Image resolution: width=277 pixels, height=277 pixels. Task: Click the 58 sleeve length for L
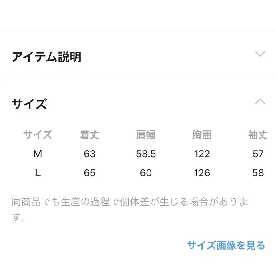tap(258, 173)
